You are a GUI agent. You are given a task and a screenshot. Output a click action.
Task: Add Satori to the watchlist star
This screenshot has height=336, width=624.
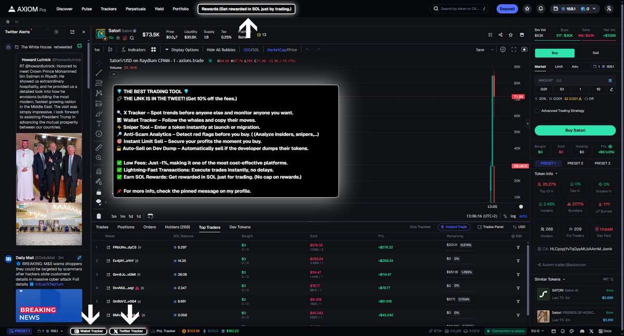coord(511,35)
